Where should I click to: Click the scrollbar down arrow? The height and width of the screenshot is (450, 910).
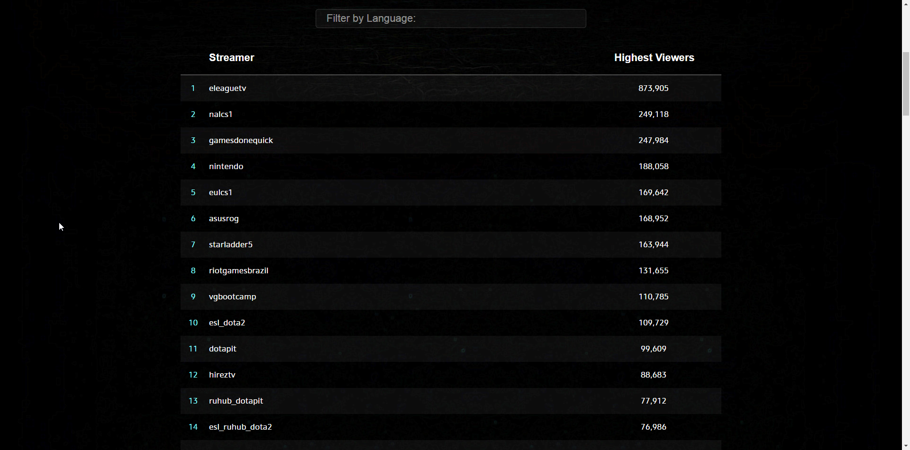point(906,446)
